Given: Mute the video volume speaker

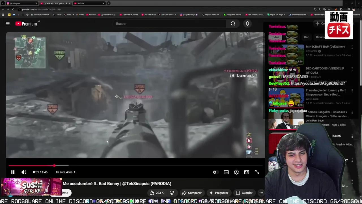Looking at the screenshot, I should [24, 172].
